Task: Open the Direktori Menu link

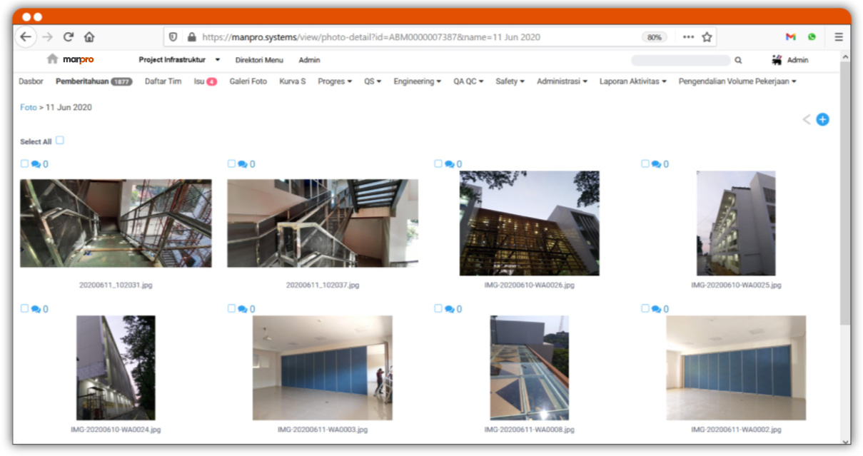Action: 259,60
